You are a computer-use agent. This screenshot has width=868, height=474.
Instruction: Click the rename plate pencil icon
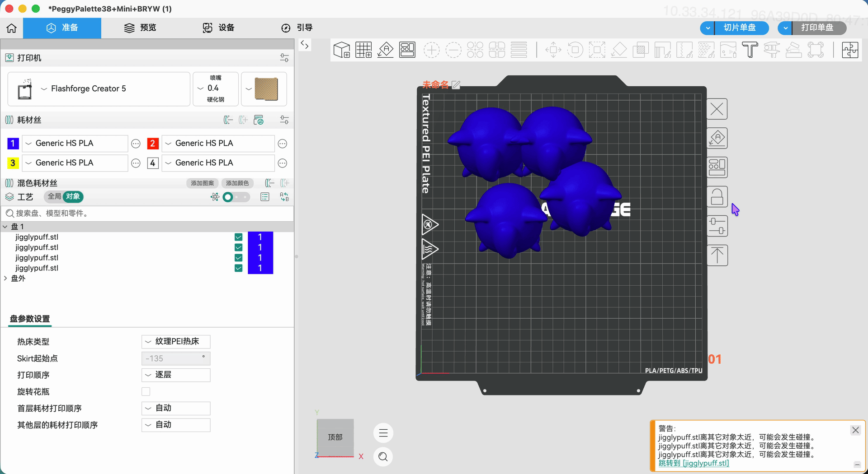pyautogui.click(x=456, y=85)
